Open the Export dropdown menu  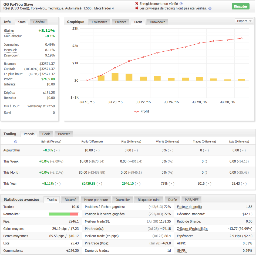point(244,21)
